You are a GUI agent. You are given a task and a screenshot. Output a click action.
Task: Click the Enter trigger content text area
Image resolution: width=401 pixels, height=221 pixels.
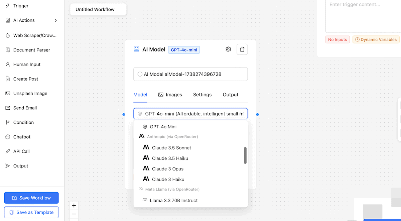(x=363, y=16)
